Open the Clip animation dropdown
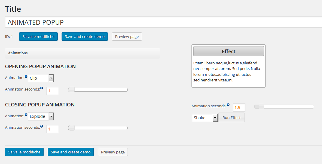 (41, 78)
